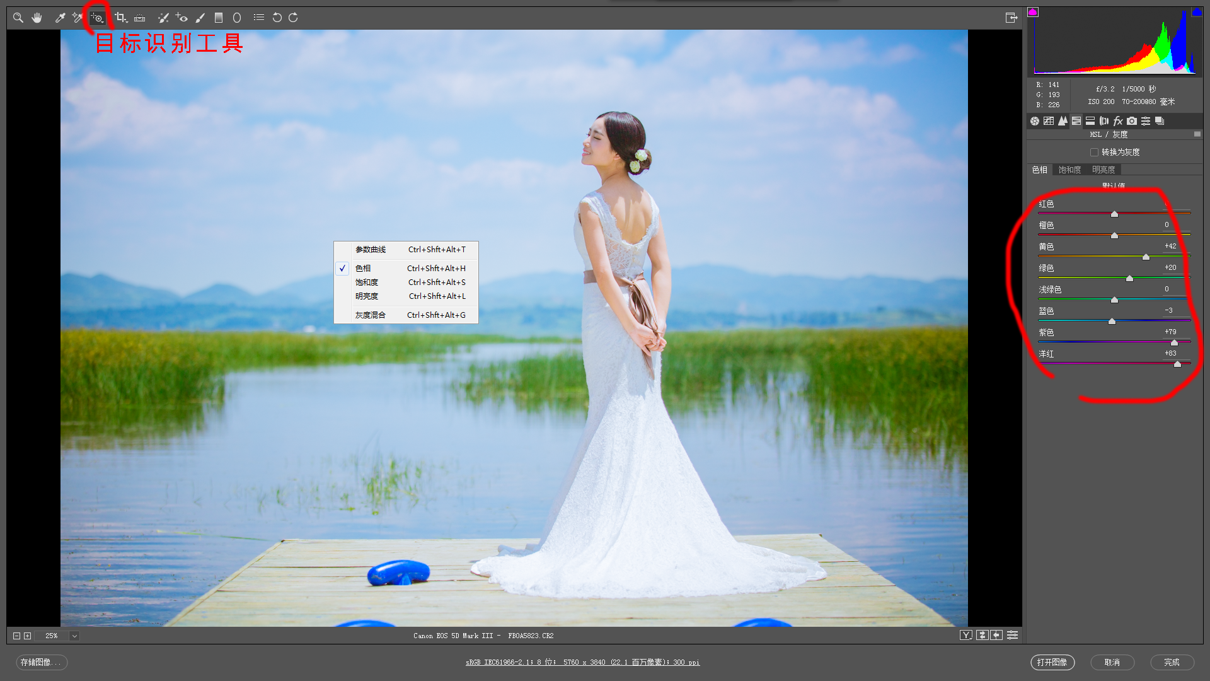Select the Straighten level tool
Image resolution: width=1210 pixels, height=681 pixels.
point(140,18)
